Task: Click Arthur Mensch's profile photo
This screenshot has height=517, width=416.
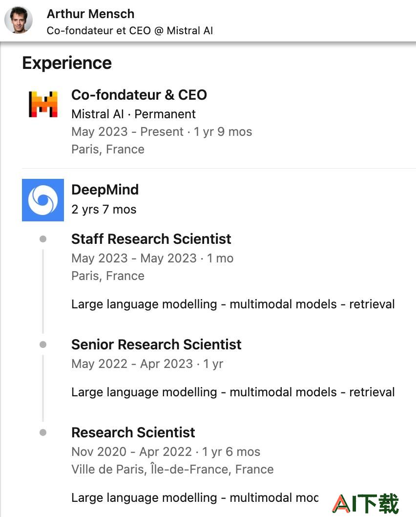Action: click(19, 20)
